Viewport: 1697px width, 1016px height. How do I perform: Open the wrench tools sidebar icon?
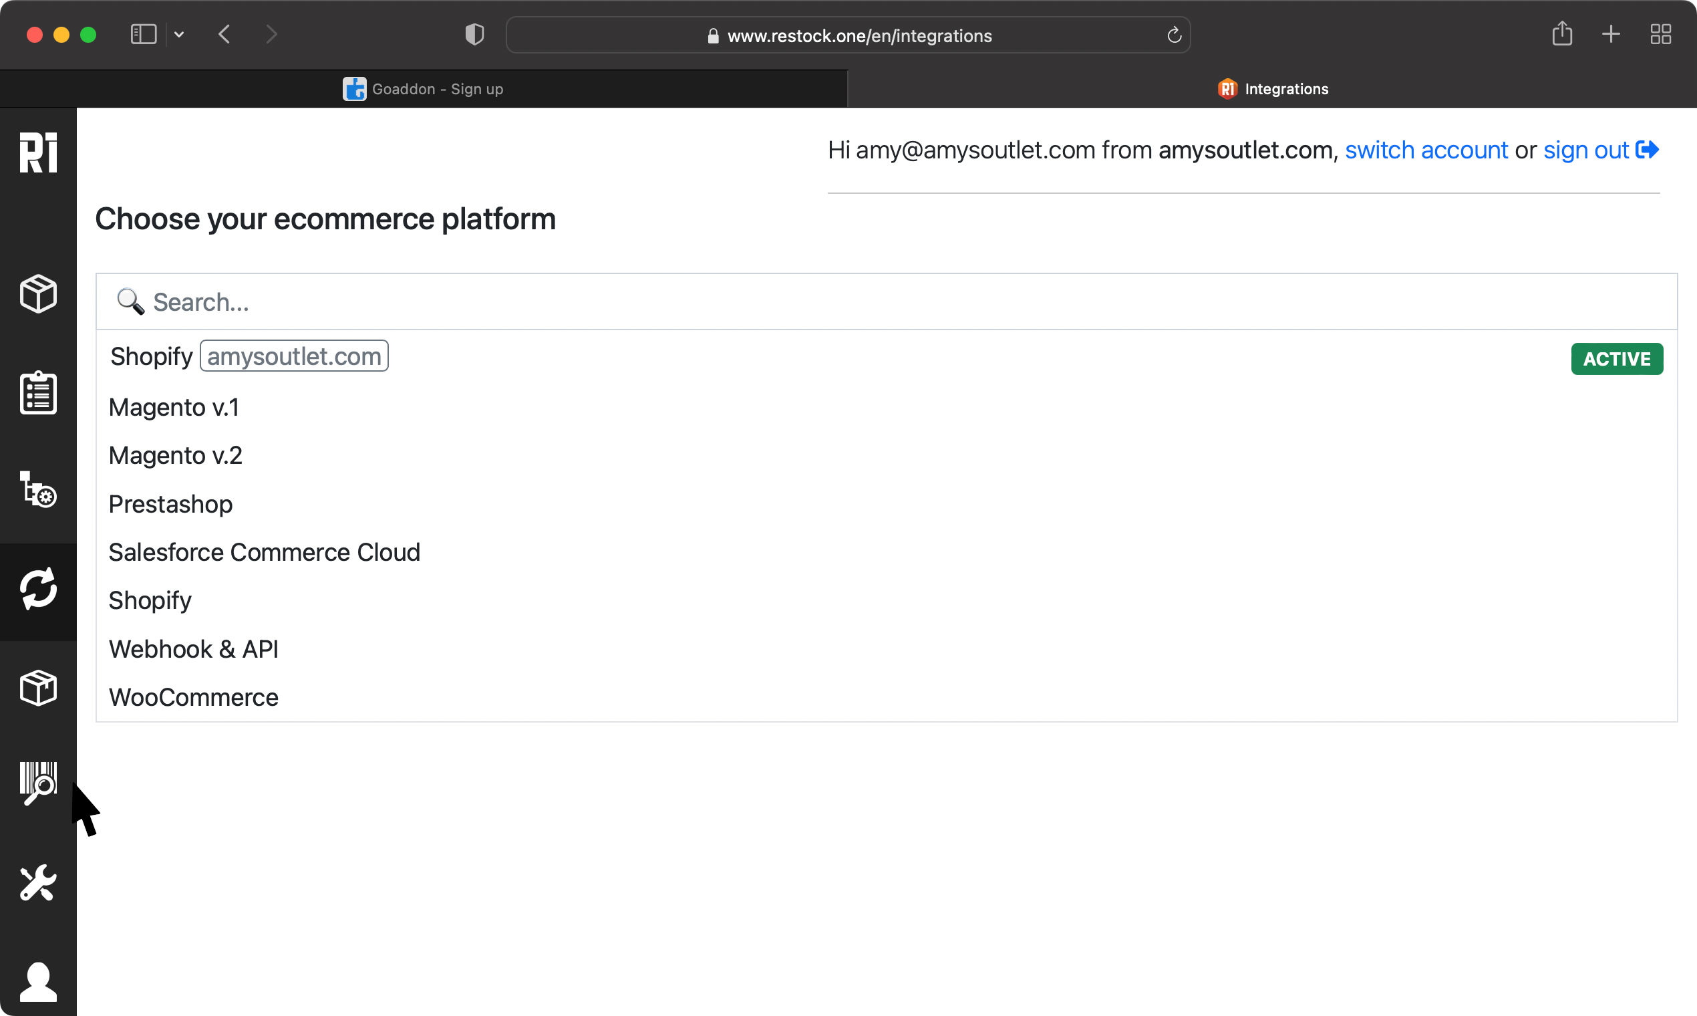[38, 882]
